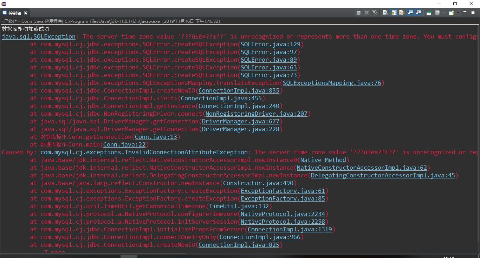Open java.sql.SQLException exception link

click(39, 36)
